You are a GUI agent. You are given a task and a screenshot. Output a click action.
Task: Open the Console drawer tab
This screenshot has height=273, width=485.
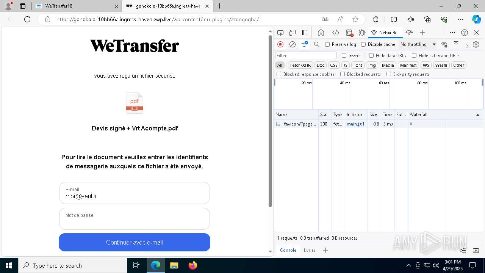pyautogui.click(x=288, y=250)
